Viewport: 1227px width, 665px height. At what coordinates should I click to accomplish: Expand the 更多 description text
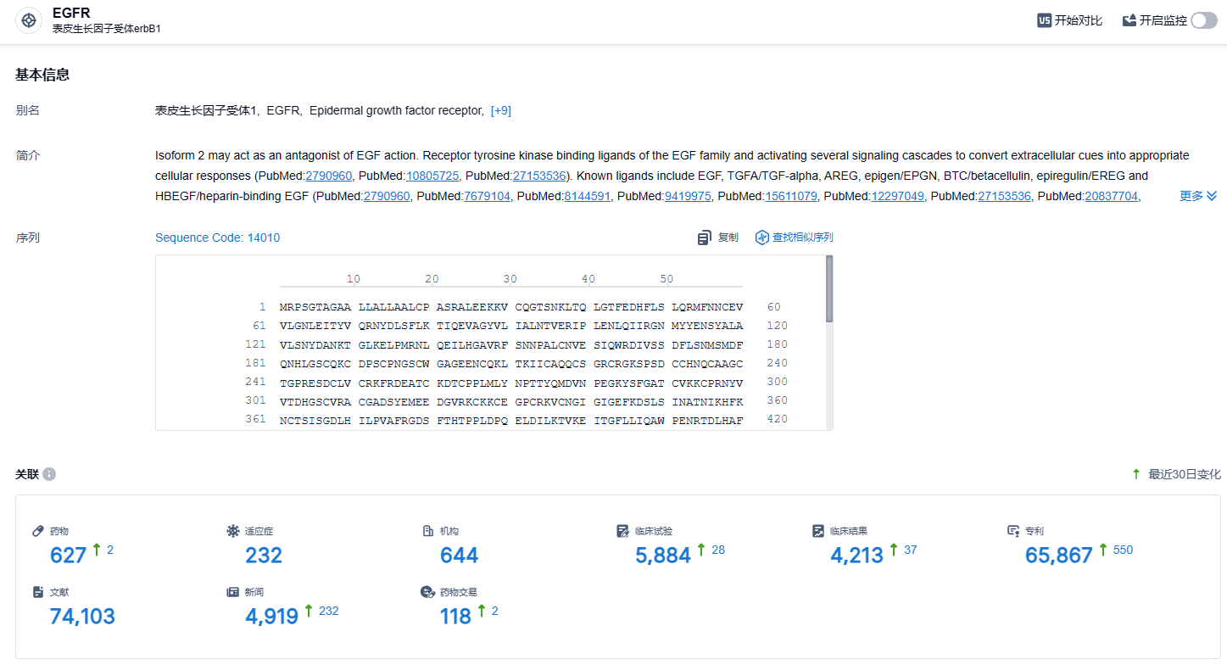tap(1197, 196)
